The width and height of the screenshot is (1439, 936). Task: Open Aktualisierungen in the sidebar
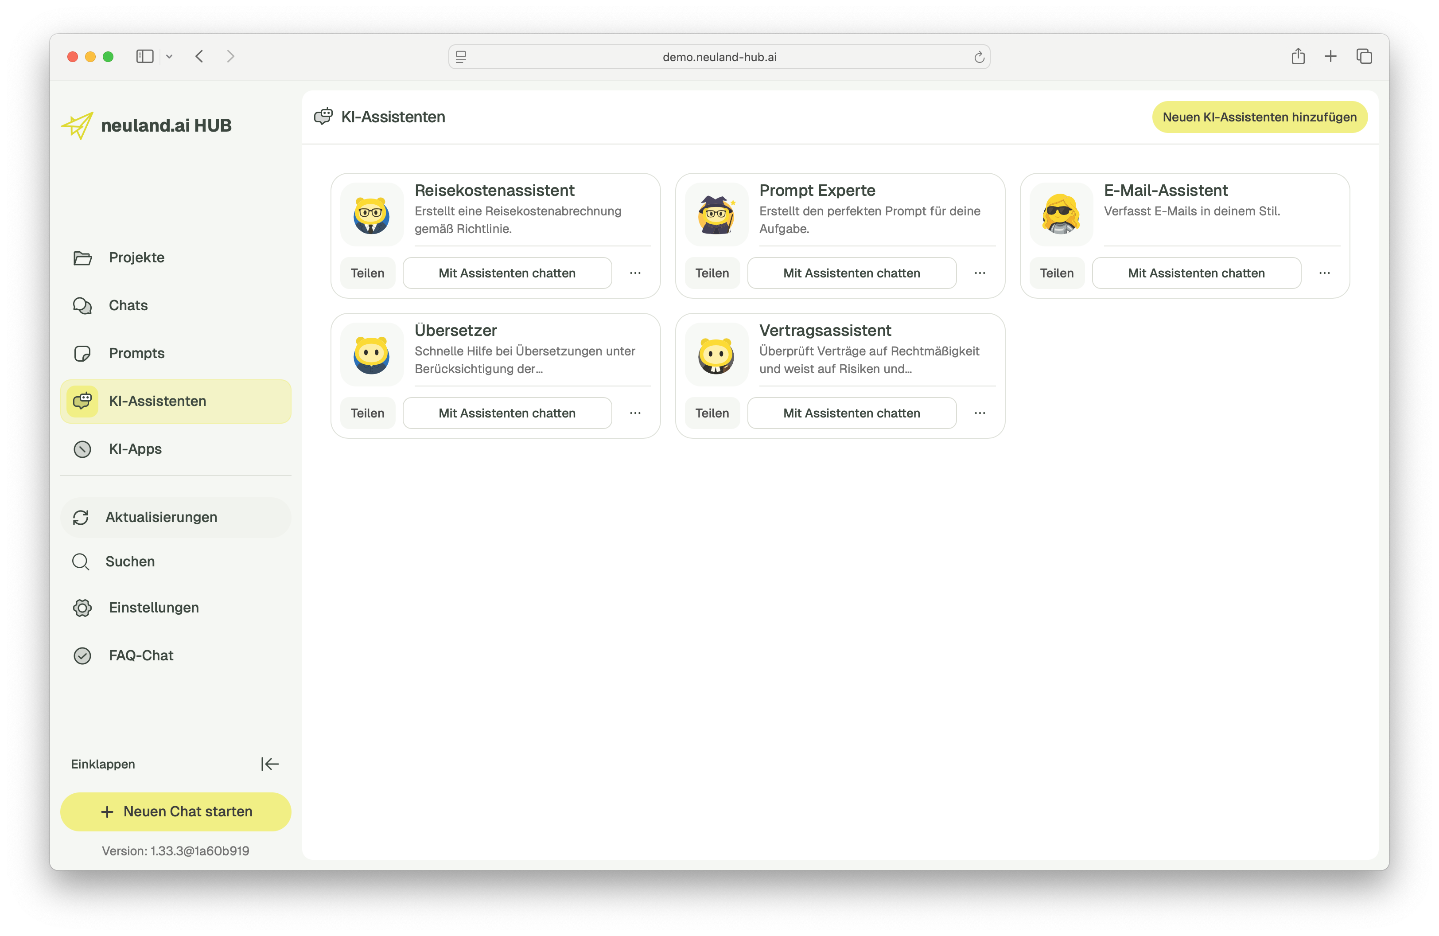[175, 518]
